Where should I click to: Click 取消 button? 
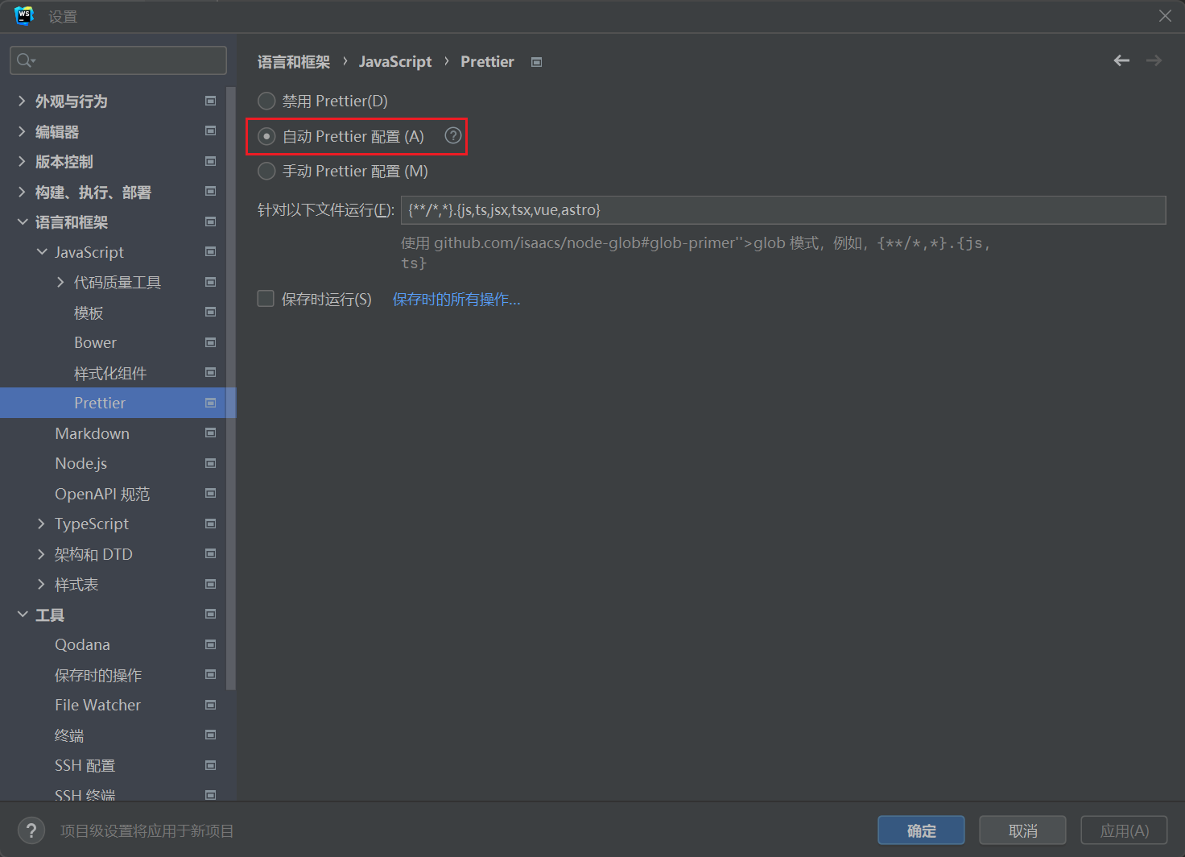1022,830
